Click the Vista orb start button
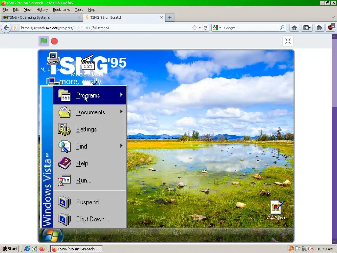This screenshot has height=253, width=337. (x=52, y=235)
